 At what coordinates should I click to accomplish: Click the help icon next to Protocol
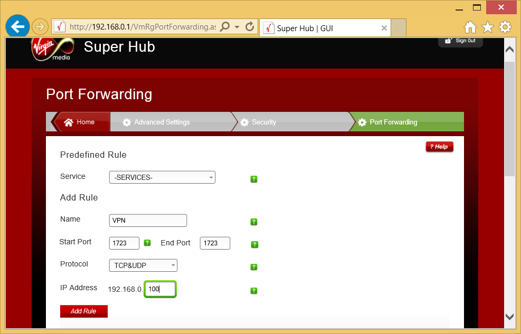click(254, 266)
